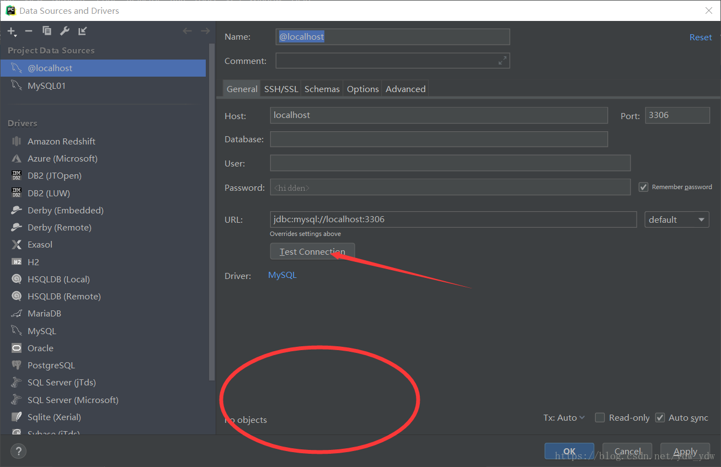Toggle Remember password checkbox
This screenshot has height=467, width=721.
(x=643, y=187)
